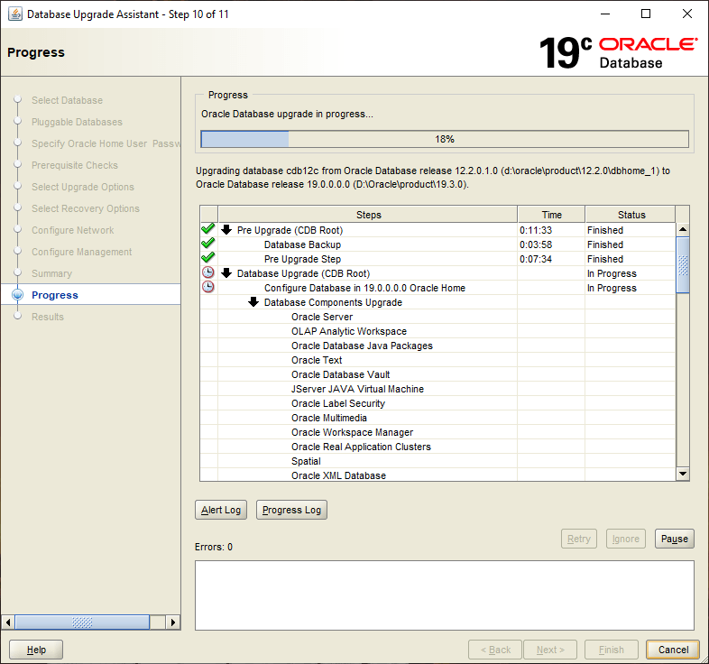Click the disabled Retry button
Image resolution: width=709 pixels, height=664 pixels.
point(579,539)
